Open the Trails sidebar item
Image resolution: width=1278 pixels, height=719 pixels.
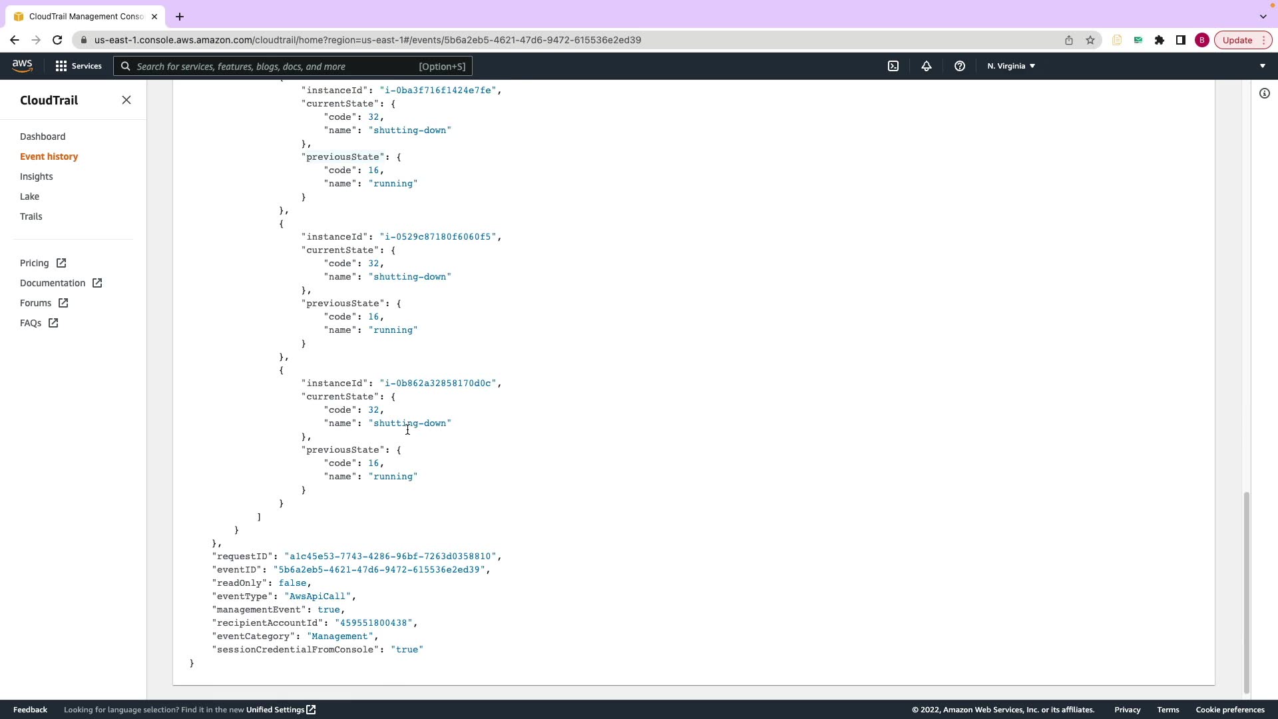[31, 216]
